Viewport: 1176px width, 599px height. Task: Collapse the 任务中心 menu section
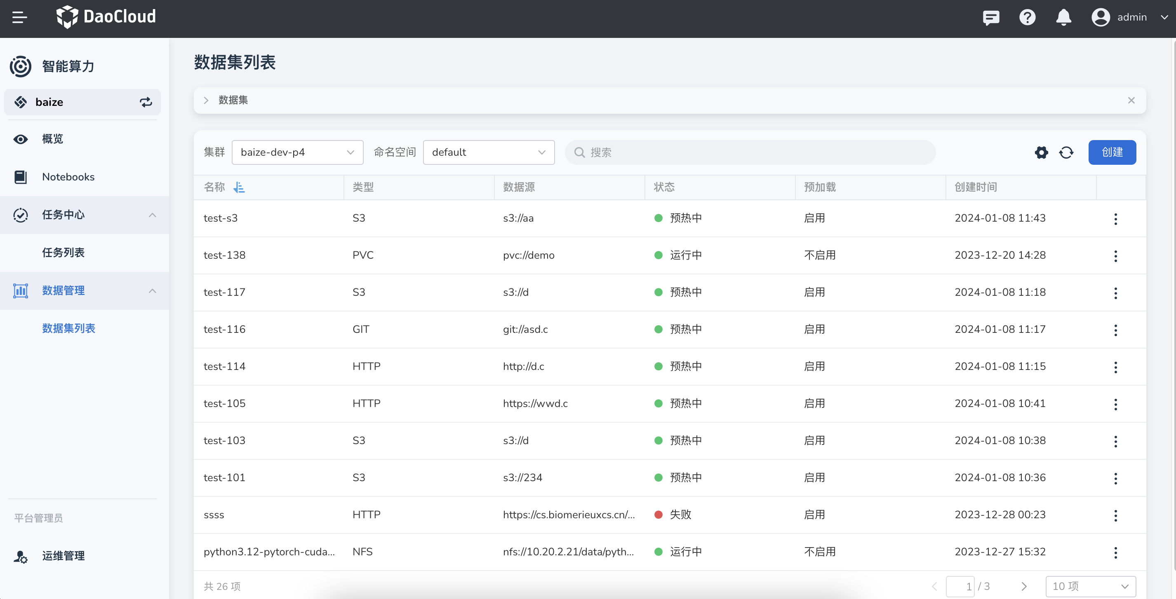point(153,215)
